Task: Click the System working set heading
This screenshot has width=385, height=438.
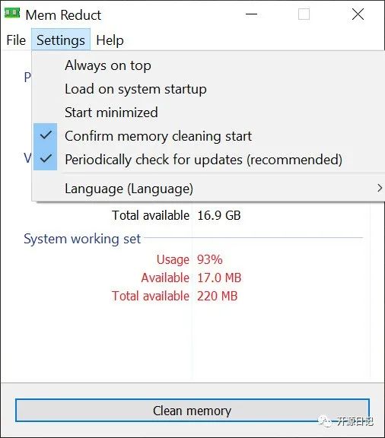Action: pyautogui.click(x=82, y=239)
